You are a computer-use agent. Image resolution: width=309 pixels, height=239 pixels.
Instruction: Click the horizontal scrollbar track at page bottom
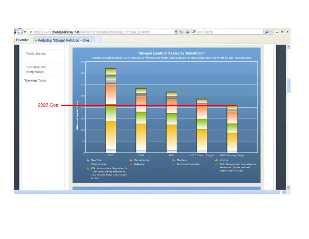point(147,192)
